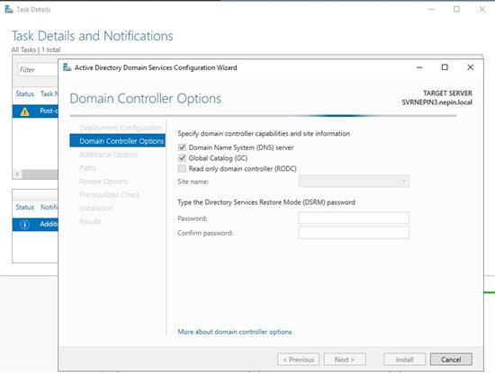Open Deployment Configuration step

(121, 128)
